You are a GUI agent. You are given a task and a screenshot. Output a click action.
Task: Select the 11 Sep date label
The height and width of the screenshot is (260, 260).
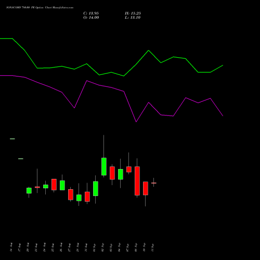[x=153, y=248]
